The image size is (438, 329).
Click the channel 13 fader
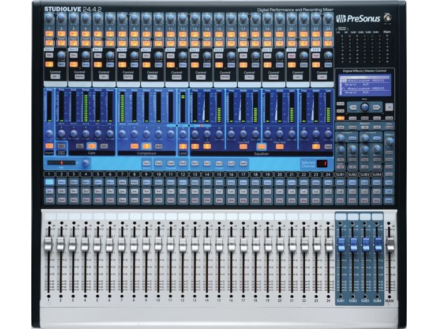tap(195, 244)
